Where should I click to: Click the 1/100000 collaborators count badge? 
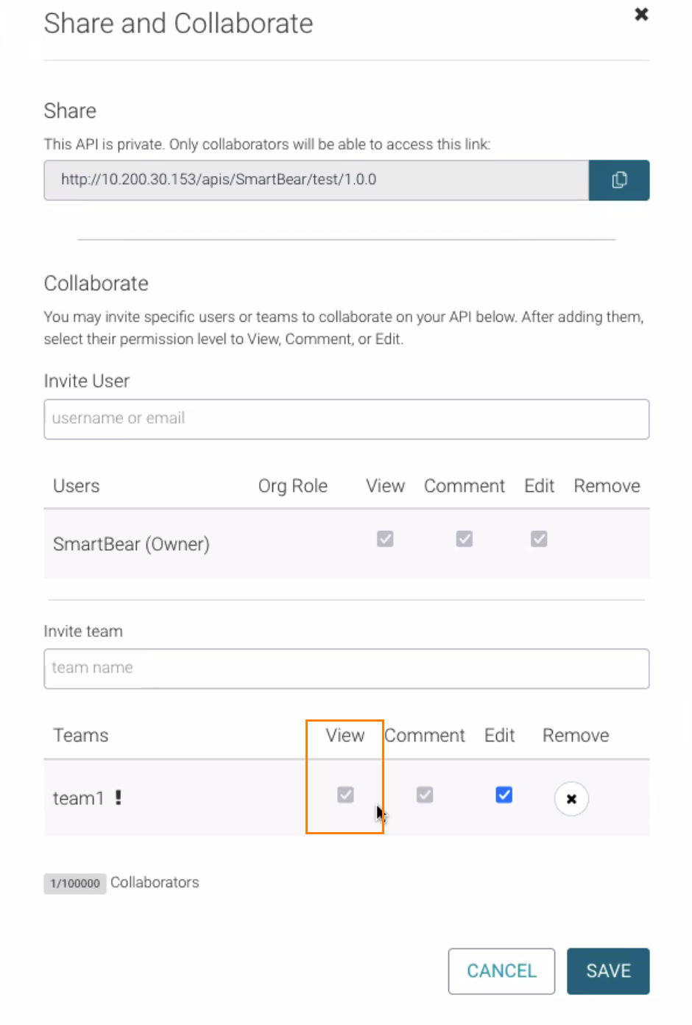pos(75,884)
